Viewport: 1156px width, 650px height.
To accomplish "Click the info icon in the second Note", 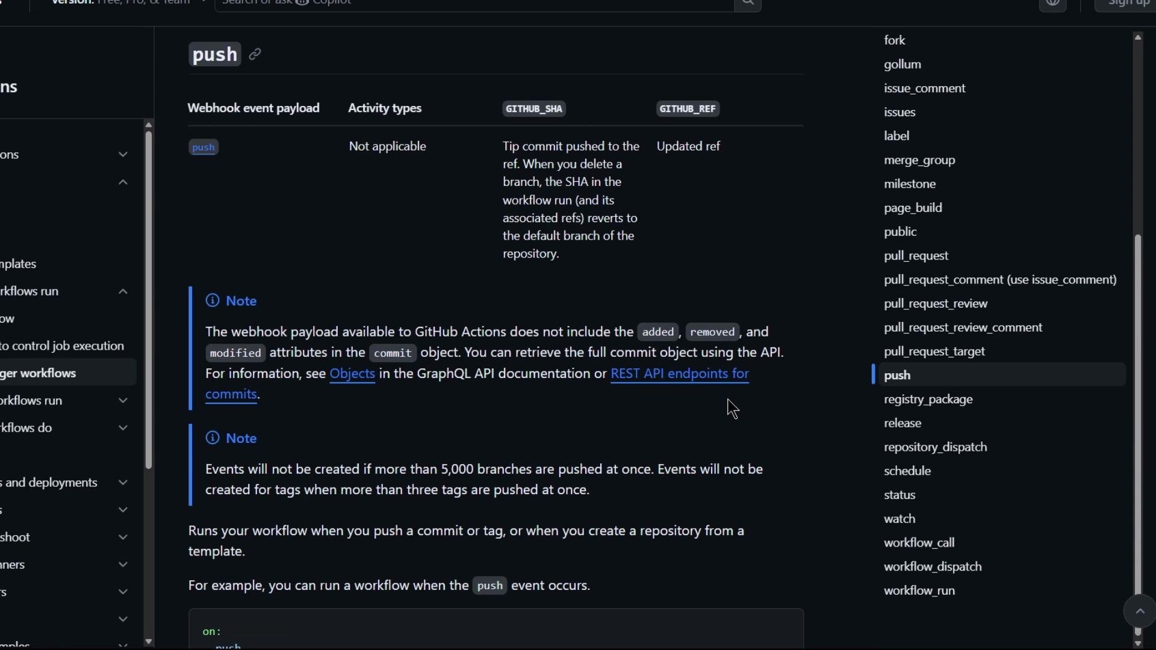I will [213, 438].
